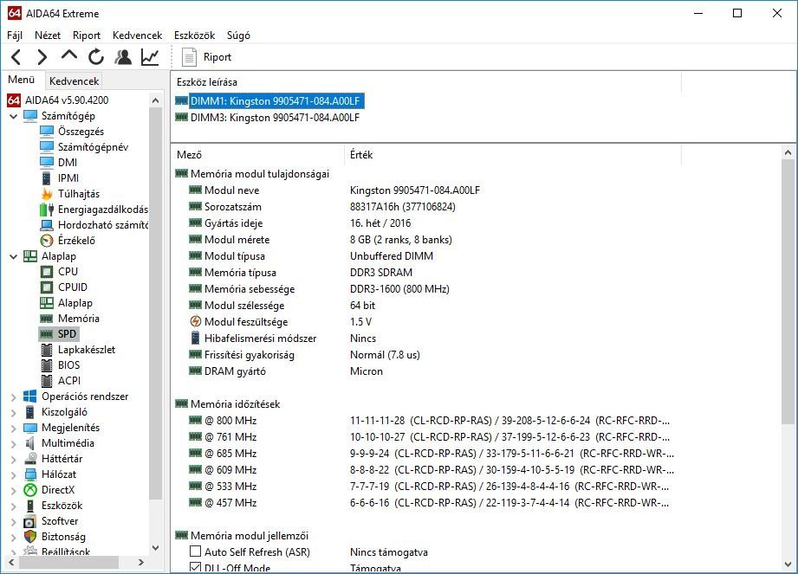Expand the Eszközök tree node
798x574 pixels.
[x=14, y=506]
